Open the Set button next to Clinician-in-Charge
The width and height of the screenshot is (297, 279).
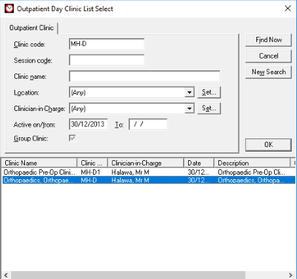point(209,108)
